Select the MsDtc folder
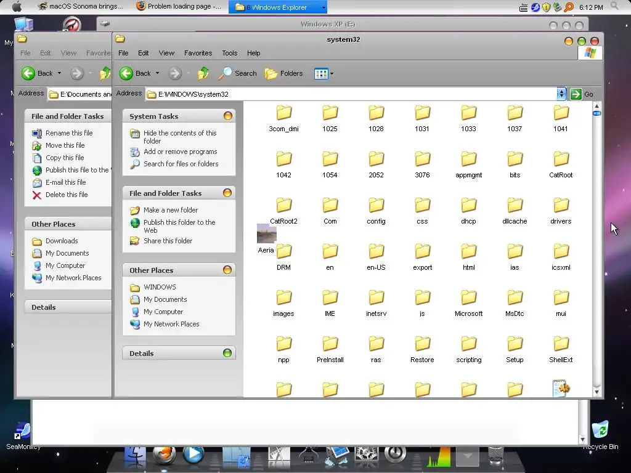The width and height of the screenshot is (631, 473). [515, 303]
